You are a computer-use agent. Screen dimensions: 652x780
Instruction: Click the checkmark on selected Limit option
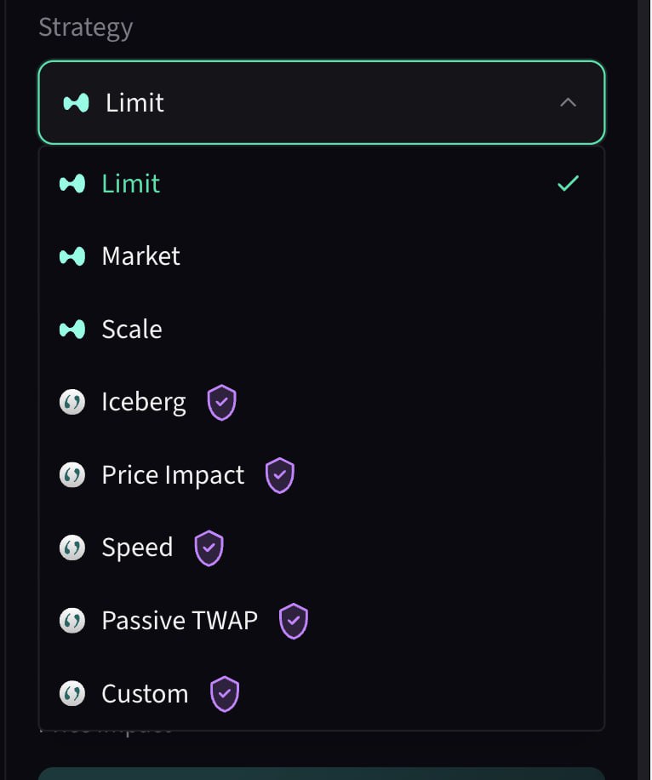point(568,183)
